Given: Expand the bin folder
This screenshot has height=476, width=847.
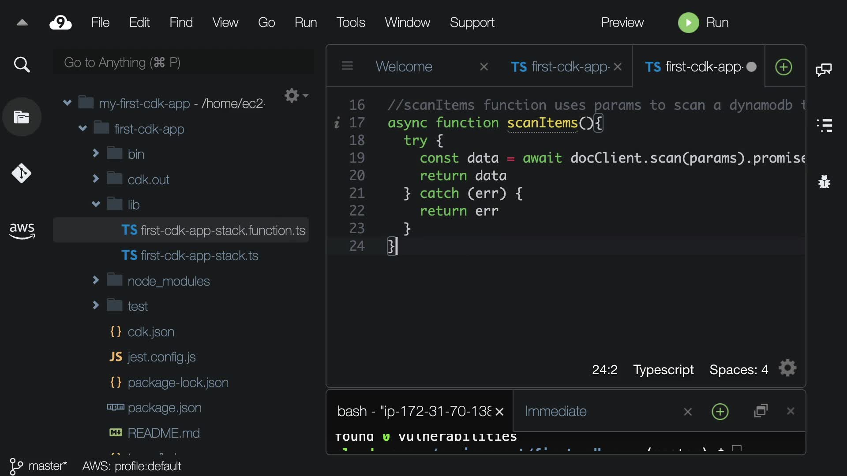Looking at the screenshot, I should click(96, 153).
